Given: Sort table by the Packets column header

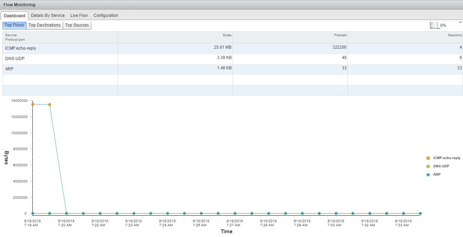Looking at the screenshot, I should point(340,35).
